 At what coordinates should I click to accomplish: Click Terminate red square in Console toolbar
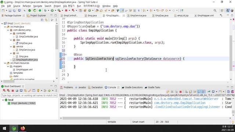pos(181,92)
